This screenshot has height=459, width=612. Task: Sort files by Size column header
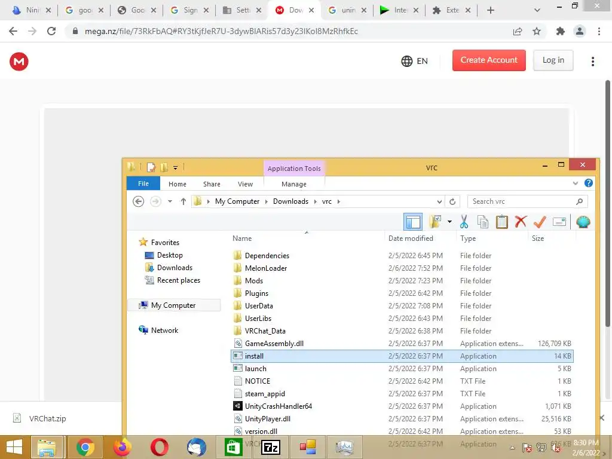[x=537, y=238]
